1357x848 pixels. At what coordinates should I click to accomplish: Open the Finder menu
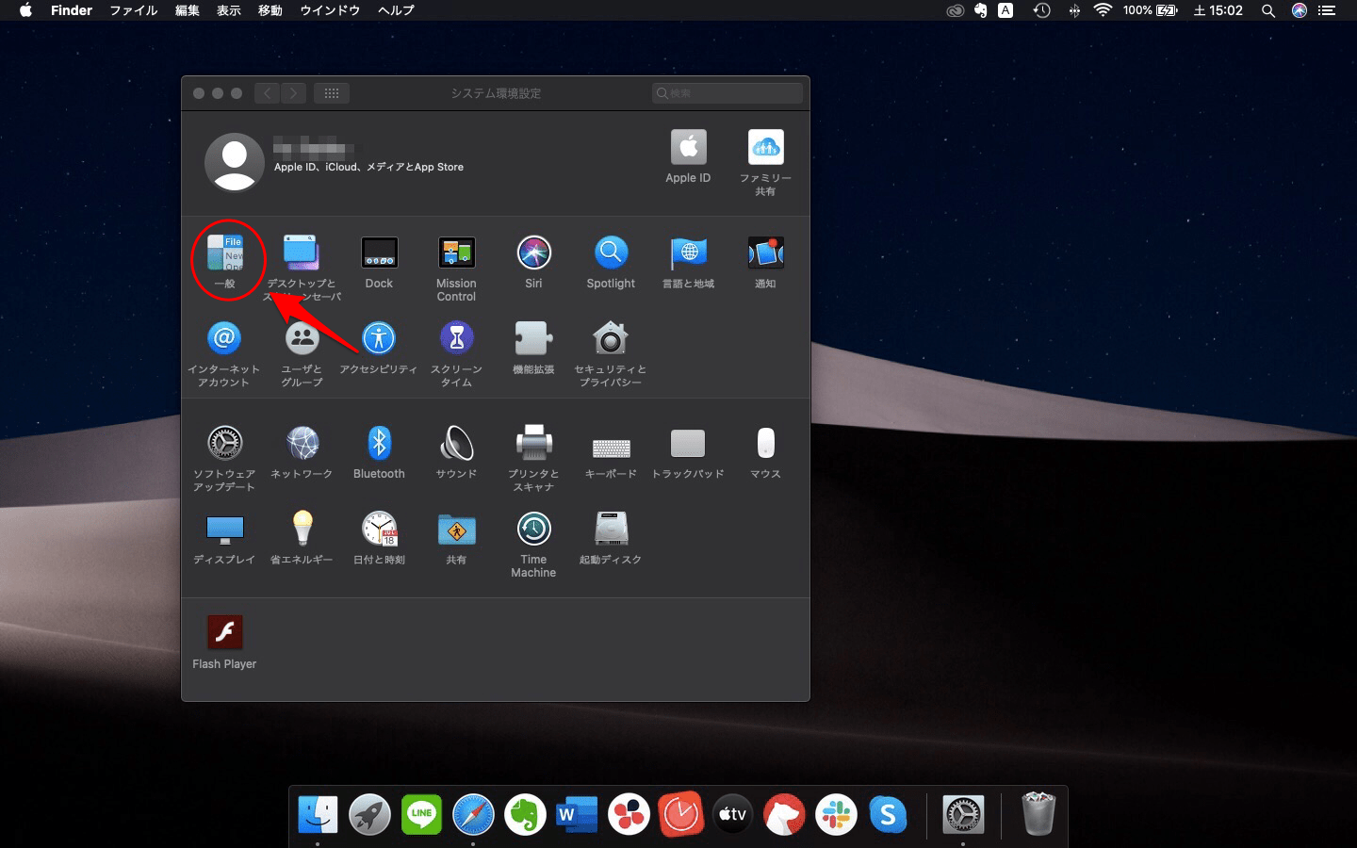[x=72, y=10]
